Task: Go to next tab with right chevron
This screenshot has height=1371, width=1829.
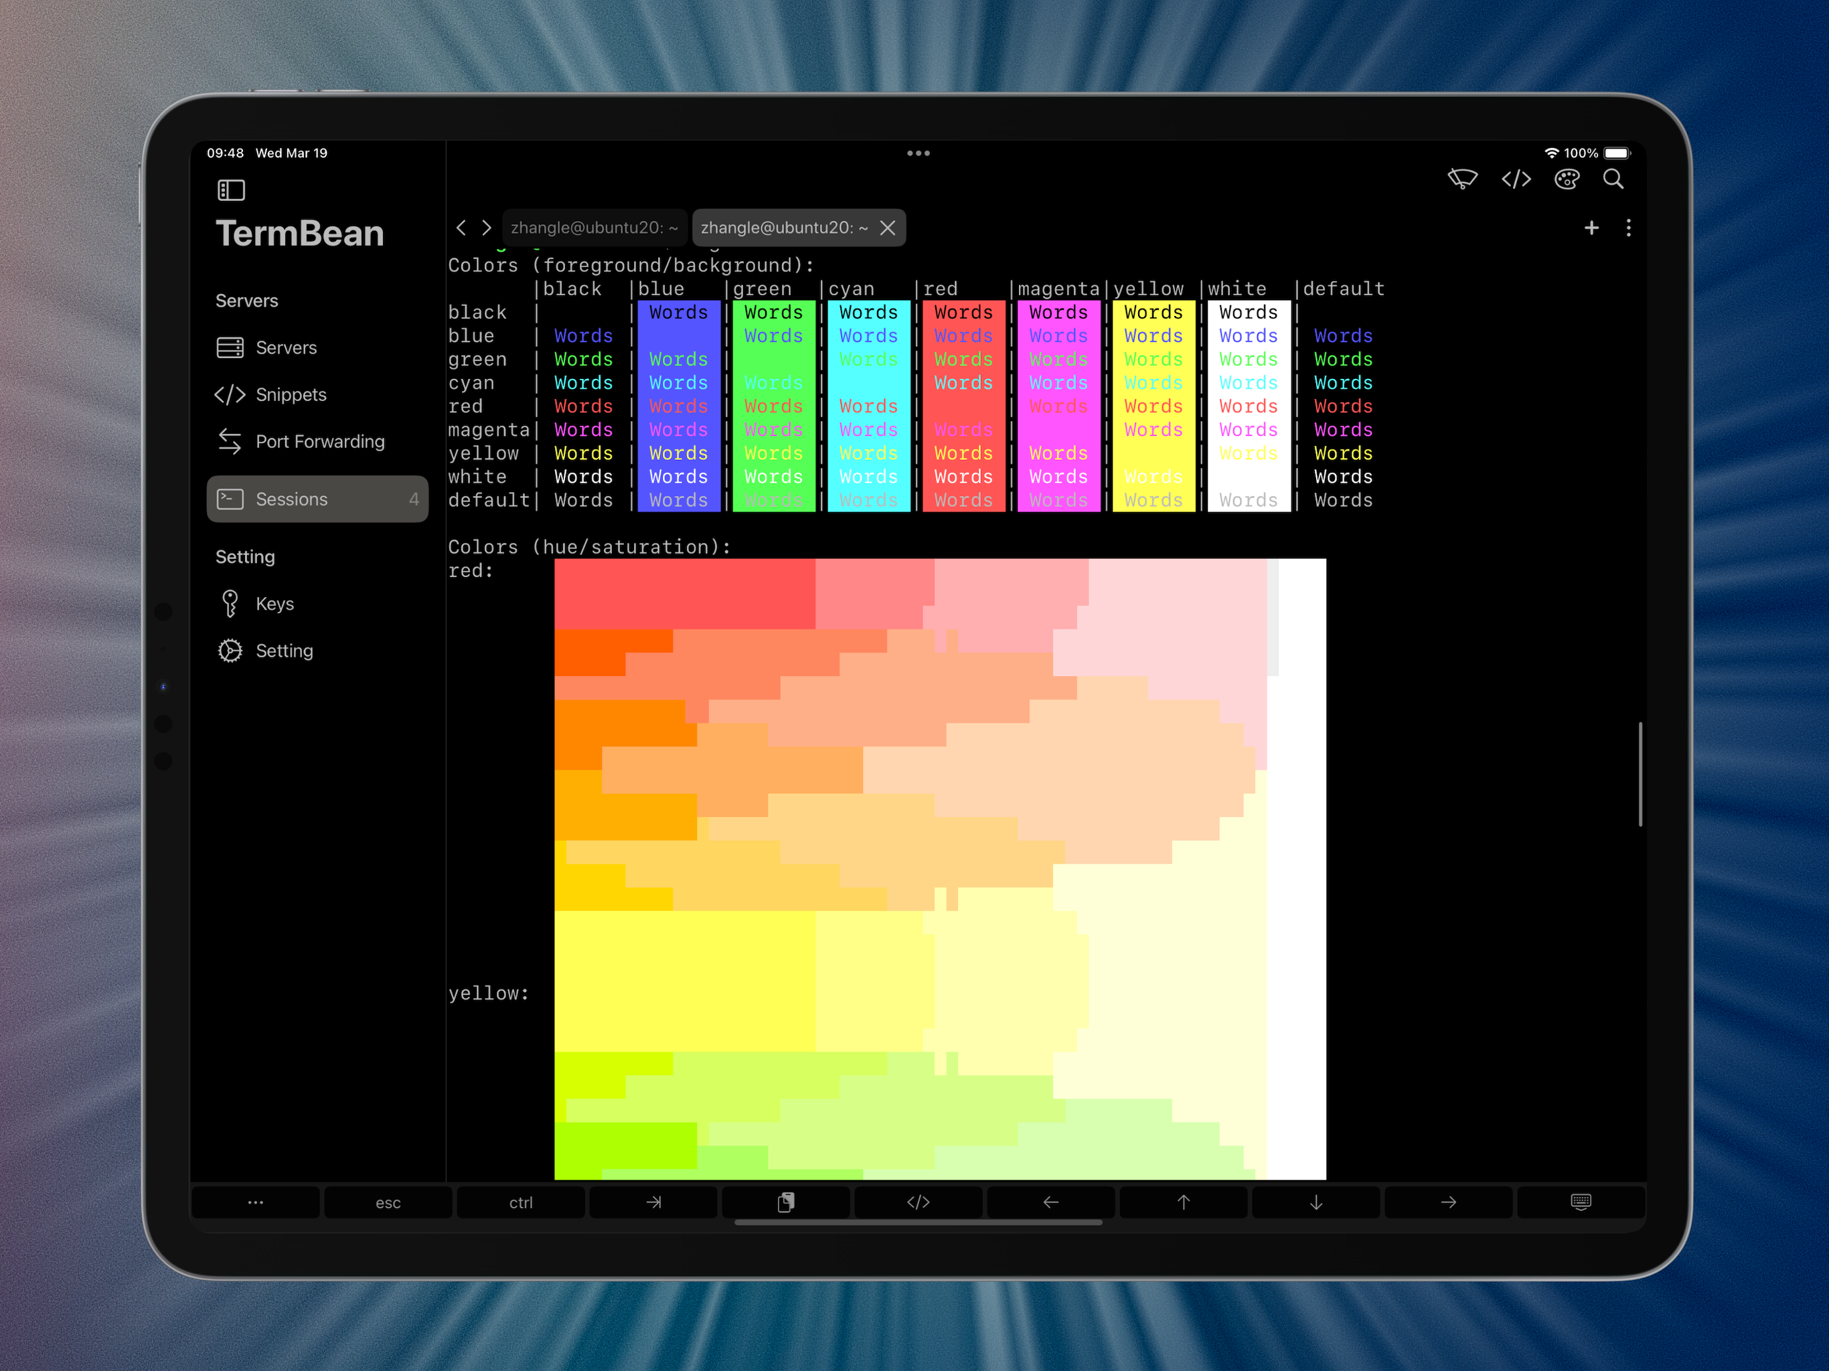Action: click(x=487, y=228)
